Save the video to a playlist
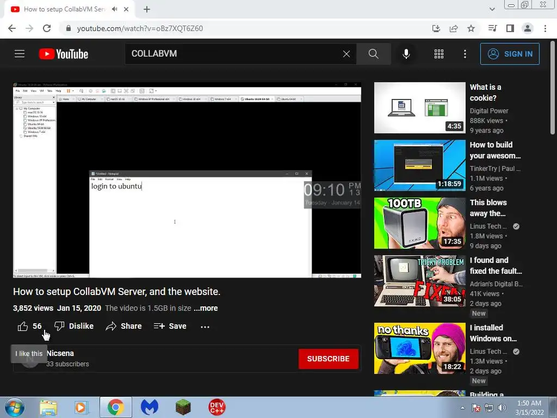 point(170,326)
